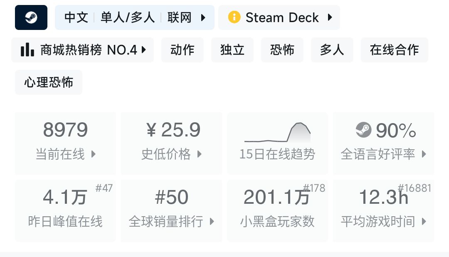The image size is (449, 257).
Task: Click the bar chart sales rank icon
Action: 27,50
